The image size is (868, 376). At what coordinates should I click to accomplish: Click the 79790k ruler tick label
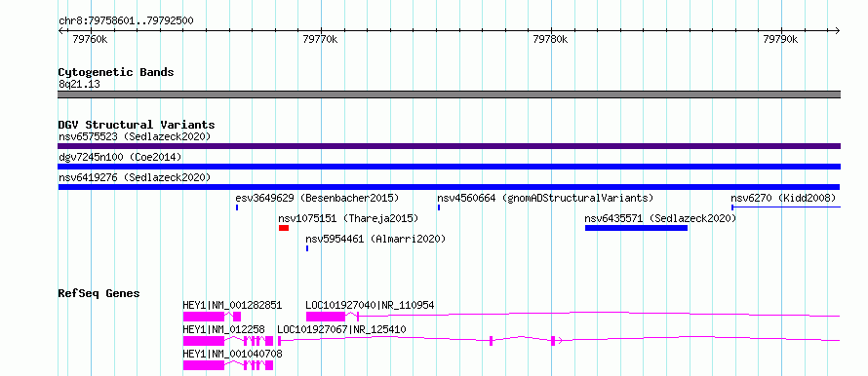[780, 39]
